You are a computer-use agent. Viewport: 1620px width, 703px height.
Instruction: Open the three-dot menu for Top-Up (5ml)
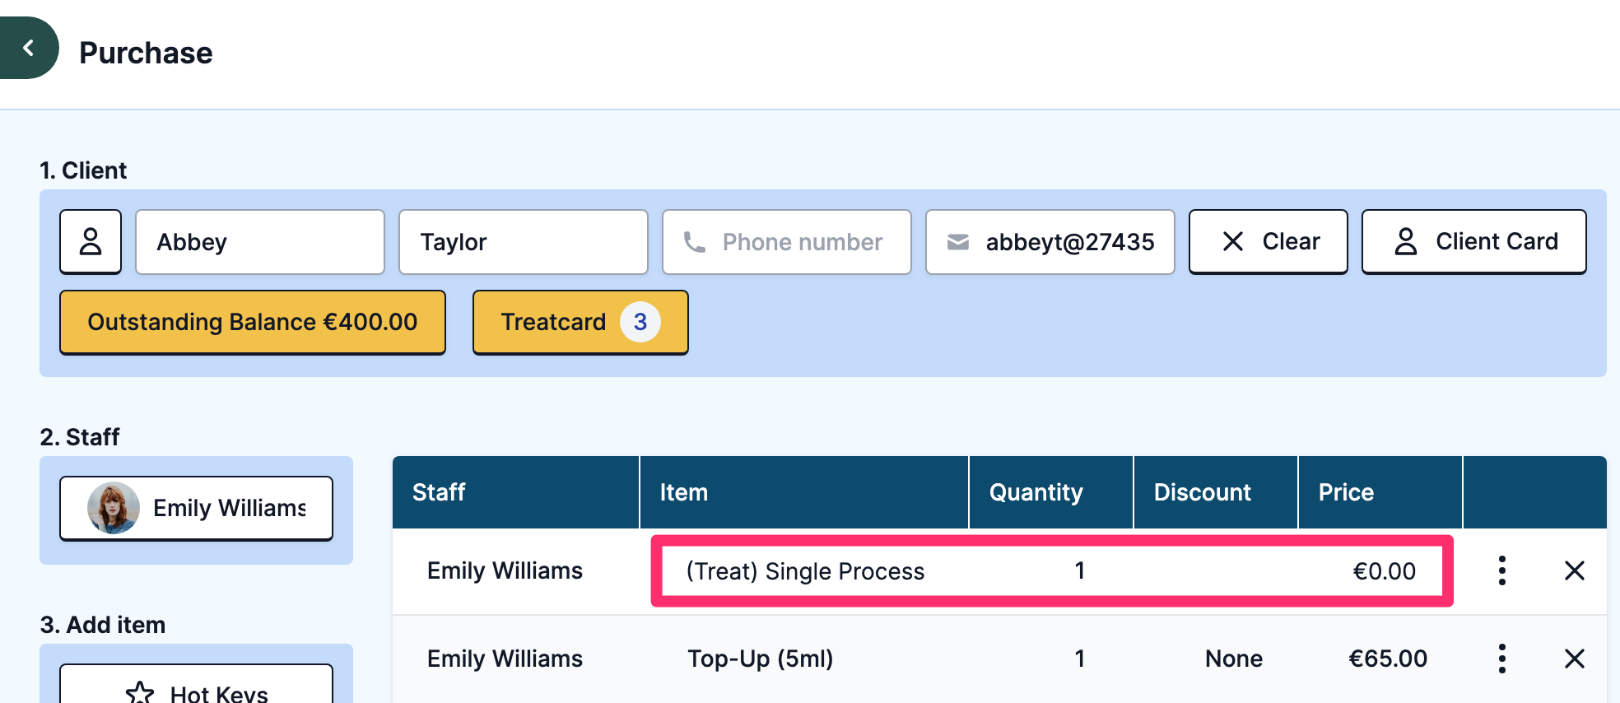click(x=1502, y=659)
